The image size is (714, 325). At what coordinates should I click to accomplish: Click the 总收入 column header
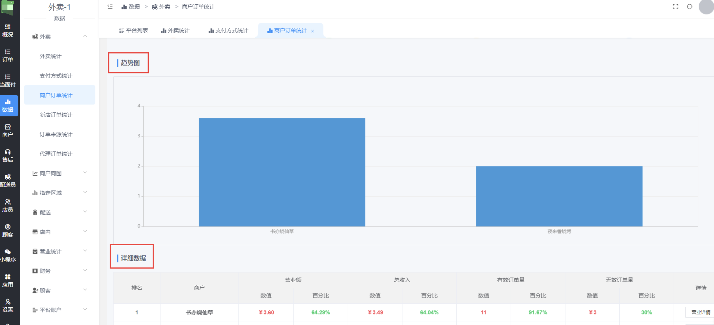click(x=402, y=280)
